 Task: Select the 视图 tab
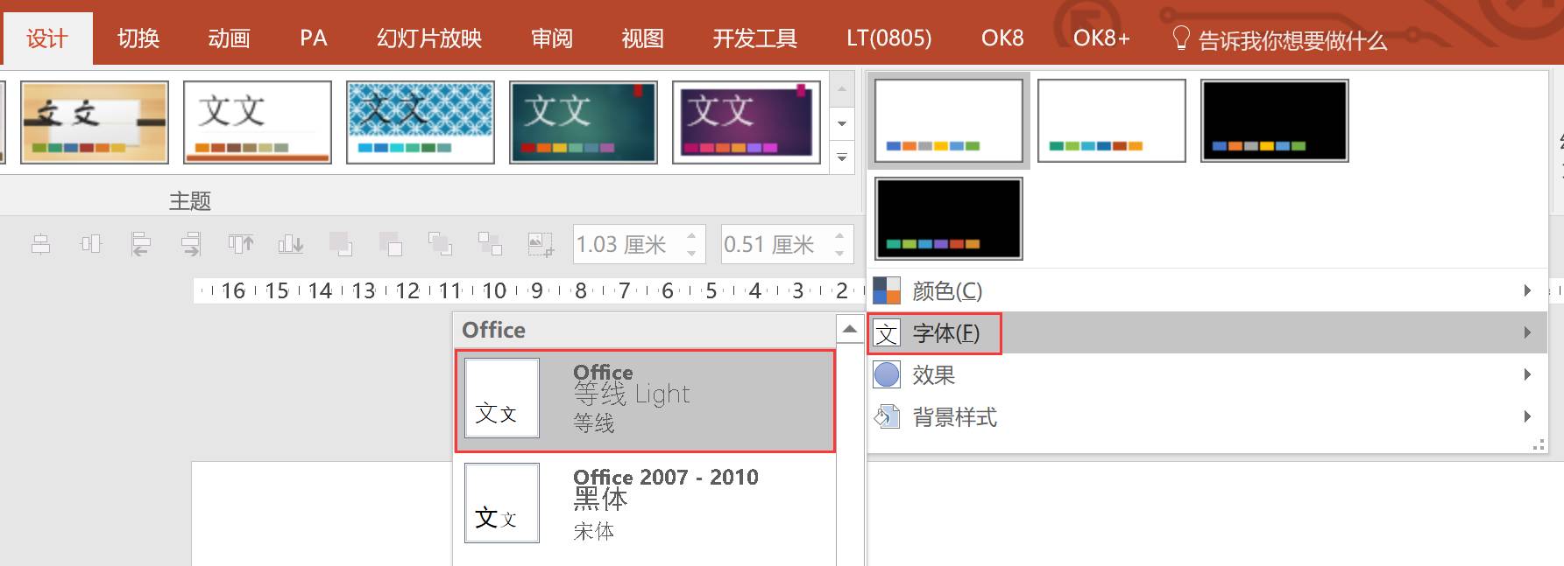click(643, 38)
